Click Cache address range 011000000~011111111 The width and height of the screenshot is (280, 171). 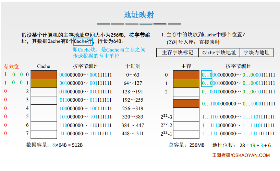(86, 100)
